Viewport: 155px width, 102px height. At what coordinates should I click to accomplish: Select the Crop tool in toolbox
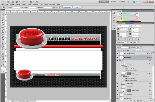(x=3, y=22)
